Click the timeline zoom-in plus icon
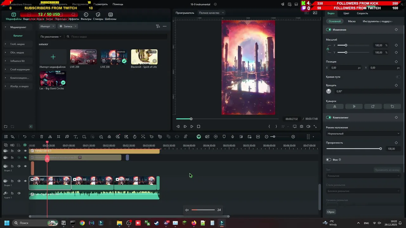Viewport: 406px width, 228px height. (x=293, y=137)
